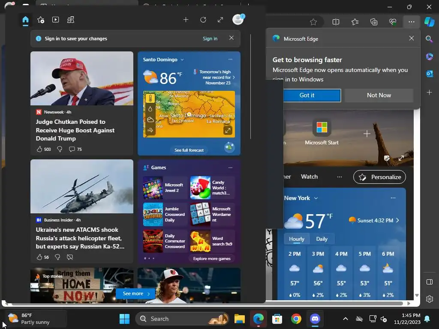Open the favorites star-gear icon in widgets

(x=41, y=20)
